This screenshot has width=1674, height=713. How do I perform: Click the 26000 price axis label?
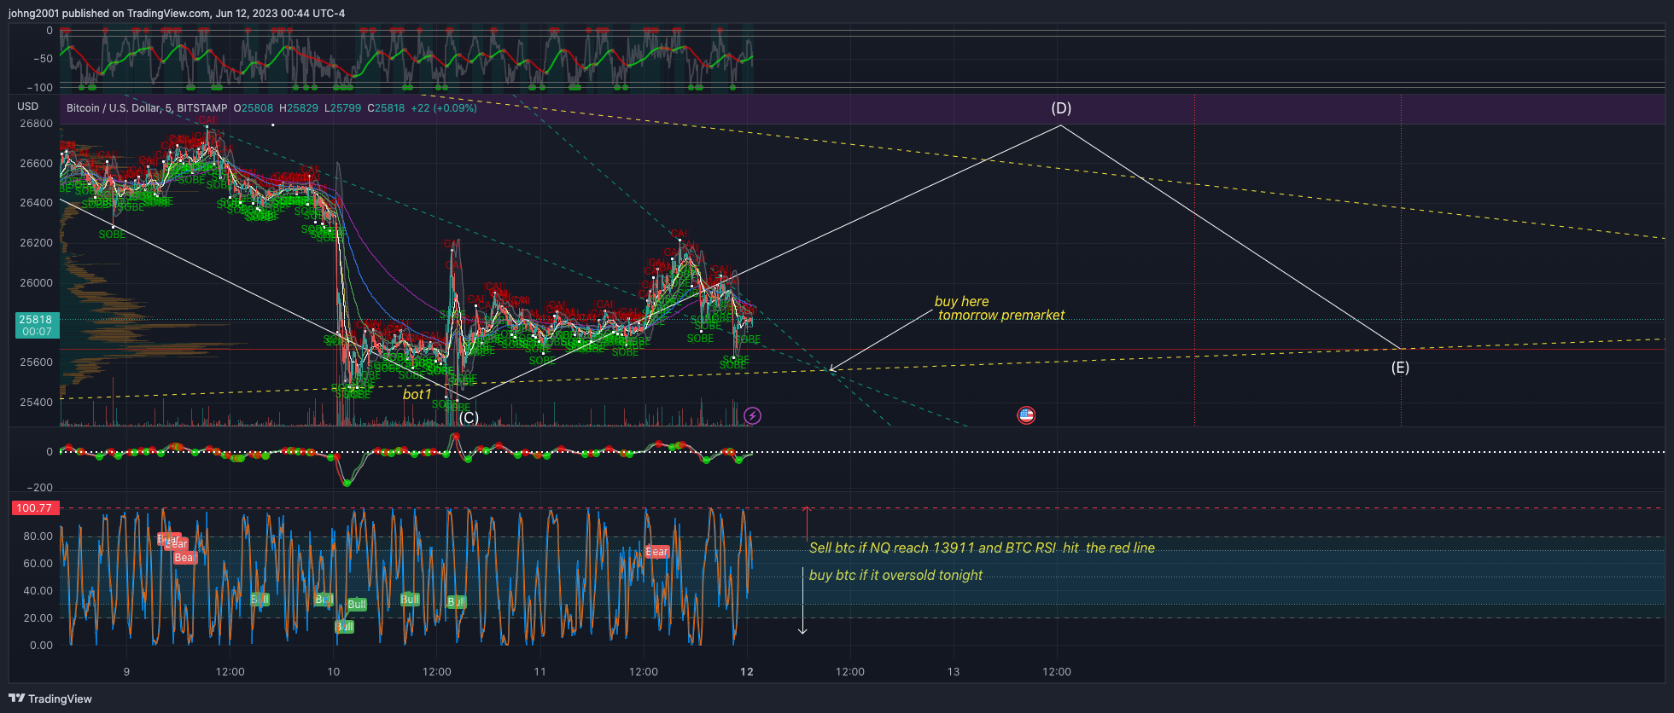coord(36,283)
